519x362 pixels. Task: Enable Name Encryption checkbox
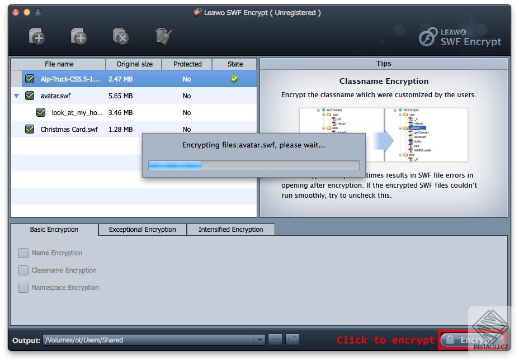click(23, 253)
